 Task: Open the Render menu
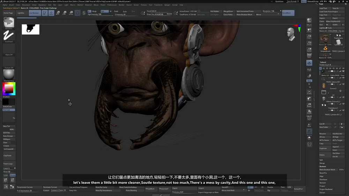pos(121,5)
